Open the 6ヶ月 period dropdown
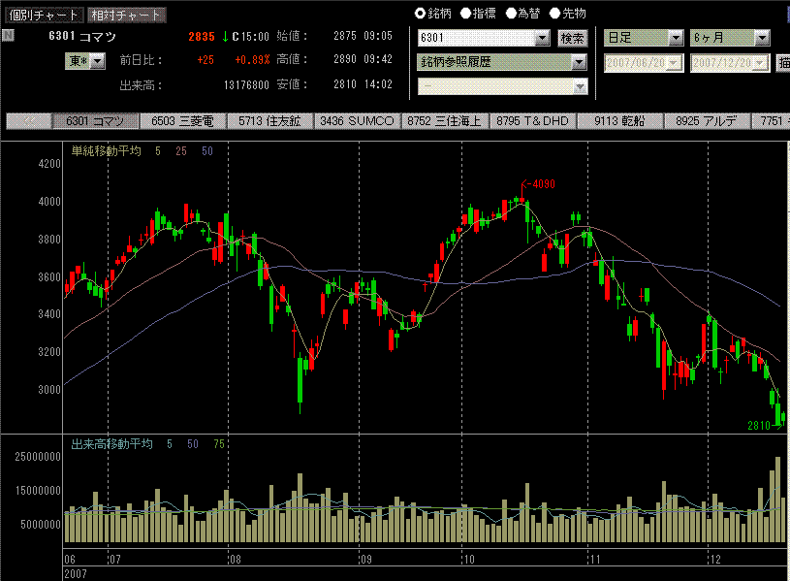The height and width of the screenshot is (581, 790). tap(762, 38)
